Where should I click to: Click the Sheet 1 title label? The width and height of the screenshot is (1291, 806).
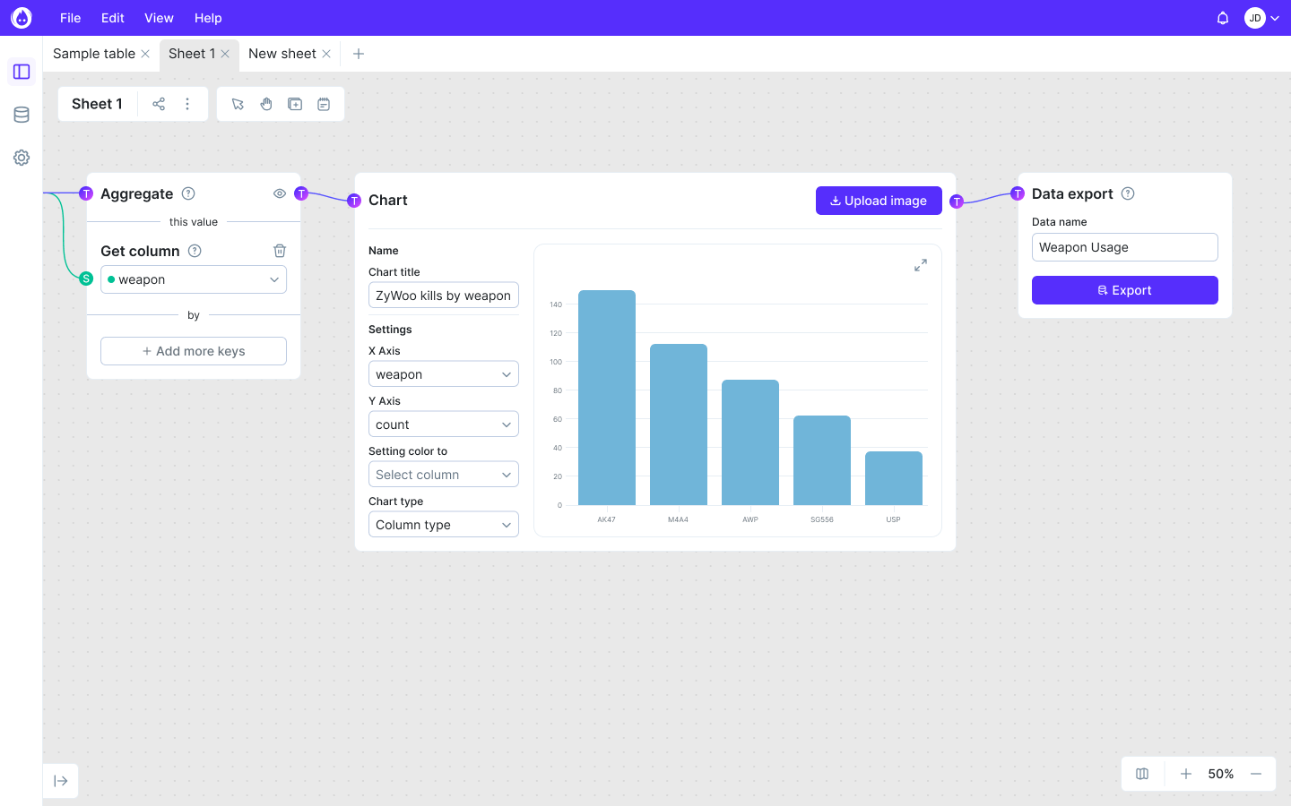tap(97, 104)
